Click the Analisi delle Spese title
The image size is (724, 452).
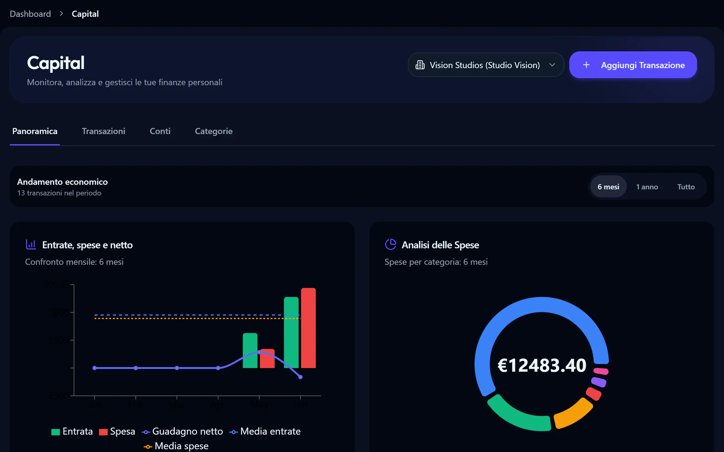(x=440, y=245)
